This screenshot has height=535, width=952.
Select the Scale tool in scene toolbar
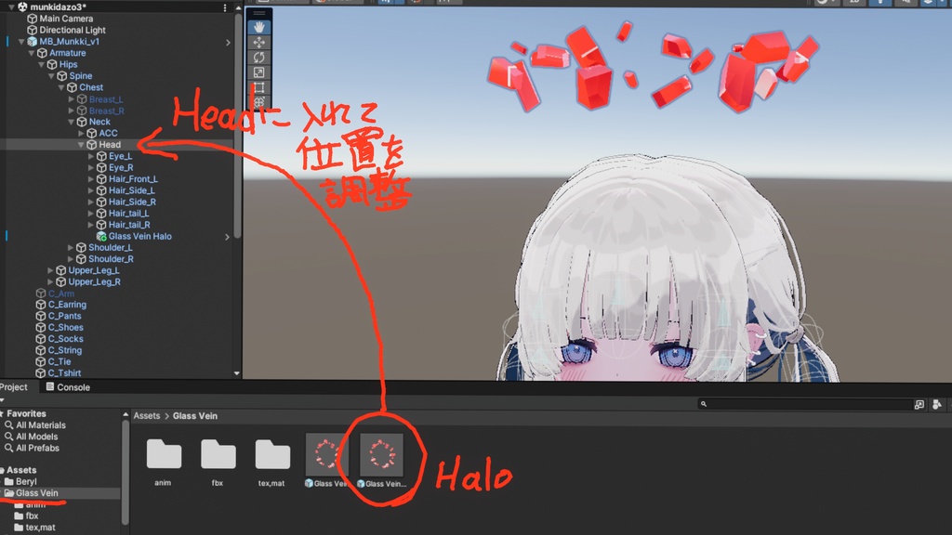click(x=259, y=72)
